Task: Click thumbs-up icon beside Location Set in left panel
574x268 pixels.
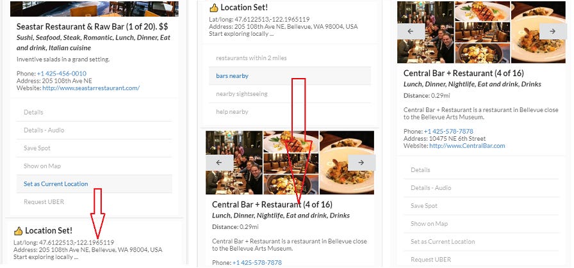Action: click(19, 231)
